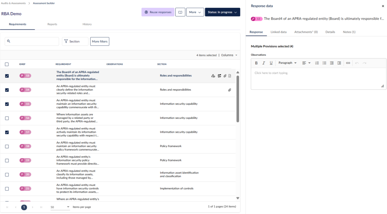The height and width of the screenshot is (214, 387).
Task: Uncheck the checkbox for requirement 17
Action: 7,132
